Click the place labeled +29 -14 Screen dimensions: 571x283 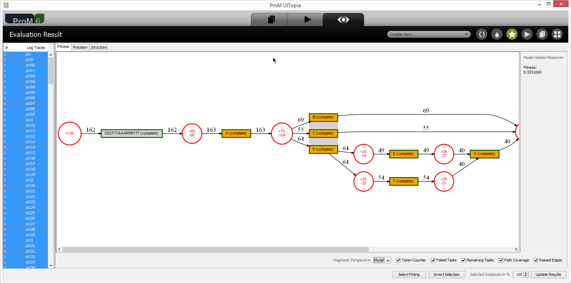(x=363, y=154)
